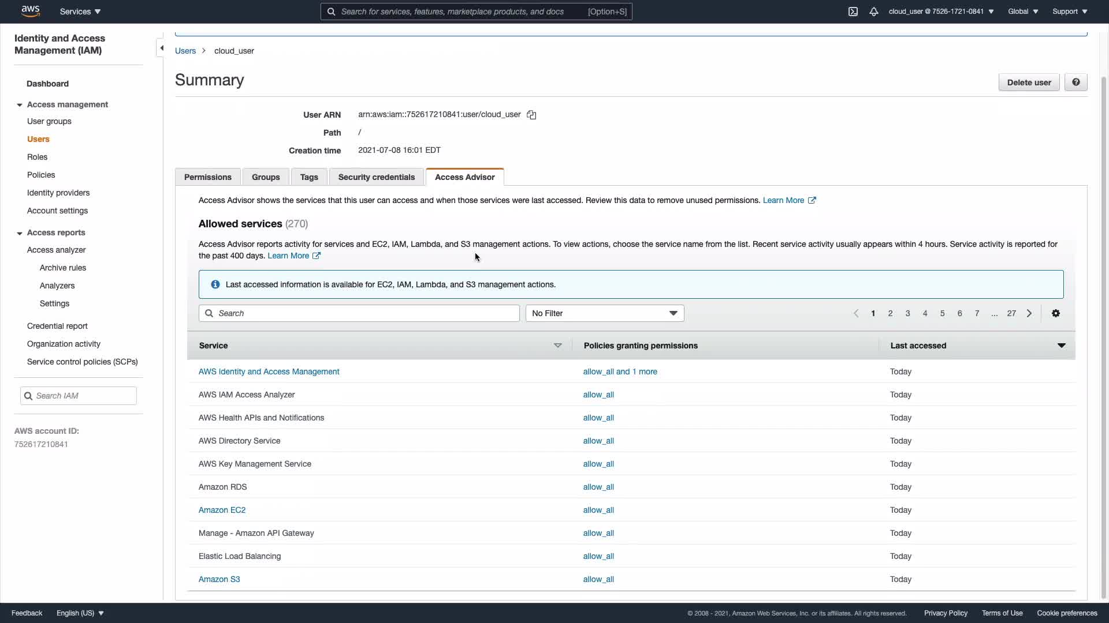Go to page 27 of results
Viewport: 1109px width, 623px height.
1011,313
